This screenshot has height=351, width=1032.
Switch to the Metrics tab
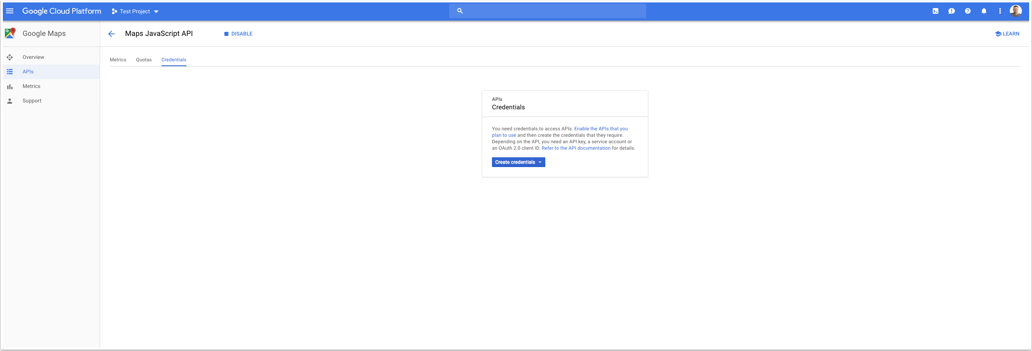click(118, 60)
